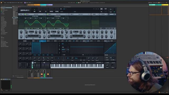Viewport: 169px width, 95px height.
Task: Click the LFO RATE knob
Action: click(x=72, y=58)
